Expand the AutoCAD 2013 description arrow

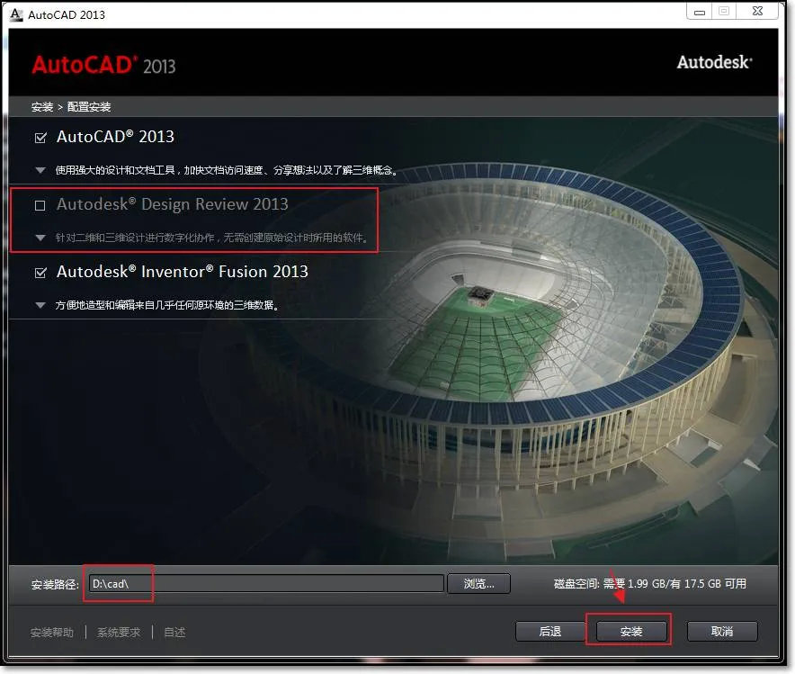coord(40,170)
